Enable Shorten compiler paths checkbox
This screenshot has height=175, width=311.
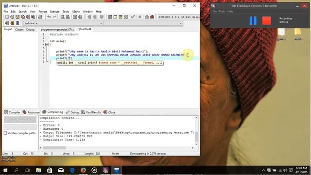click(x=5, y=133)
